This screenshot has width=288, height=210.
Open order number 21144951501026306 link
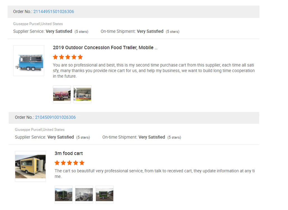pyautogui.click(x=54, y=11)
